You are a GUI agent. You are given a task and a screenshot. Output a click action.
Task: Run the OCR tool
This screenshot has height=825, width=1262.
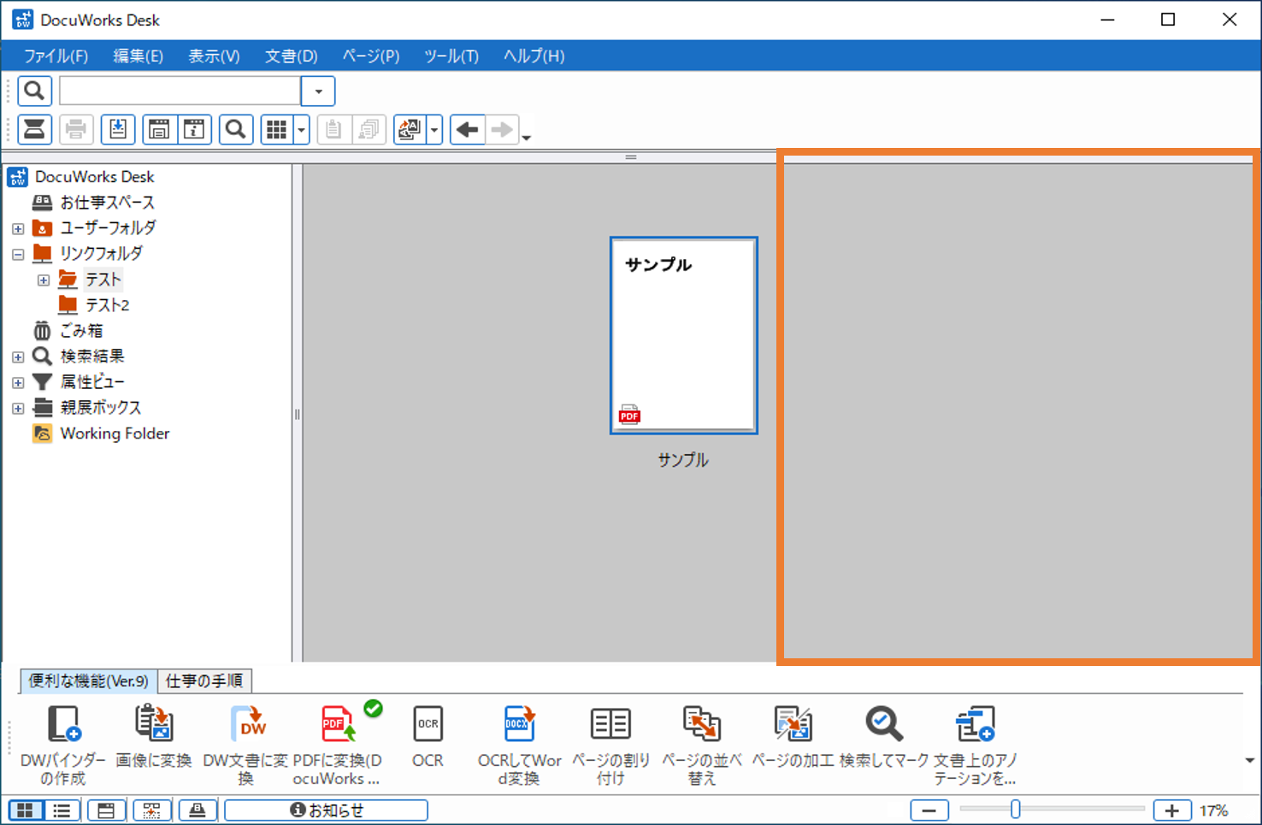428,735
